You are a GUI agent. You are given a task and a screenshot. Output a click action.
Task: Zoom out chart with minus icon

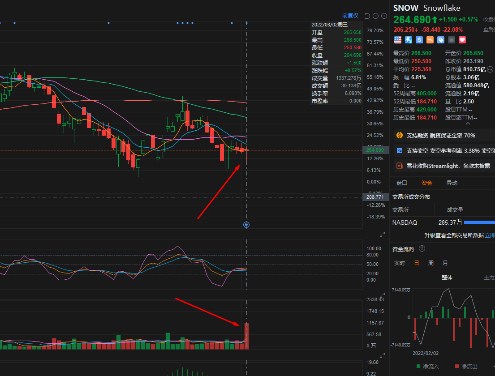pos(376,16)
